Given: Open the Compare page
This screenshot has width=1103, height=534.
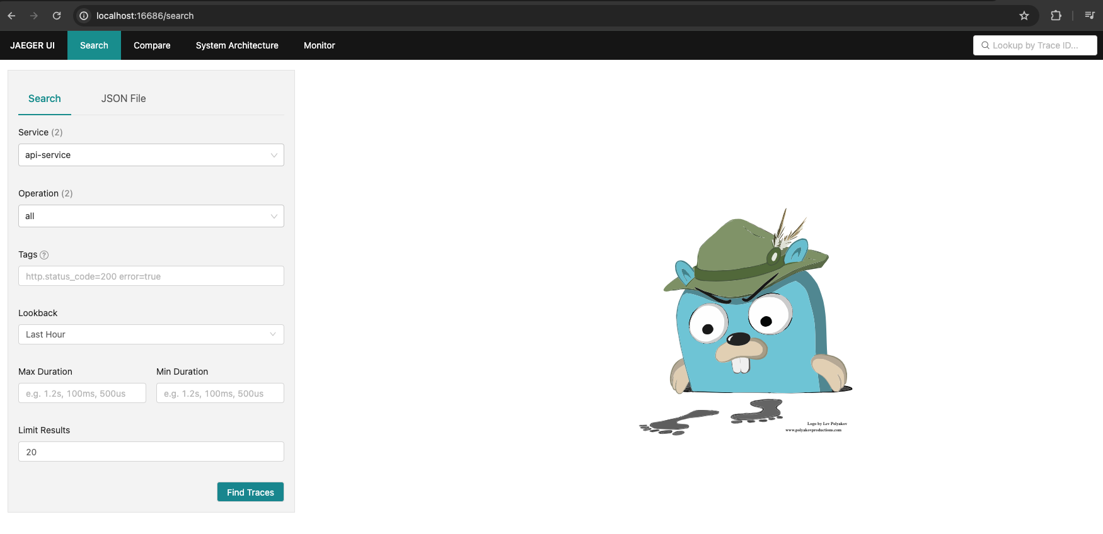Looking at the screenshot, I should pyautogui.click(x=152, y=45).
